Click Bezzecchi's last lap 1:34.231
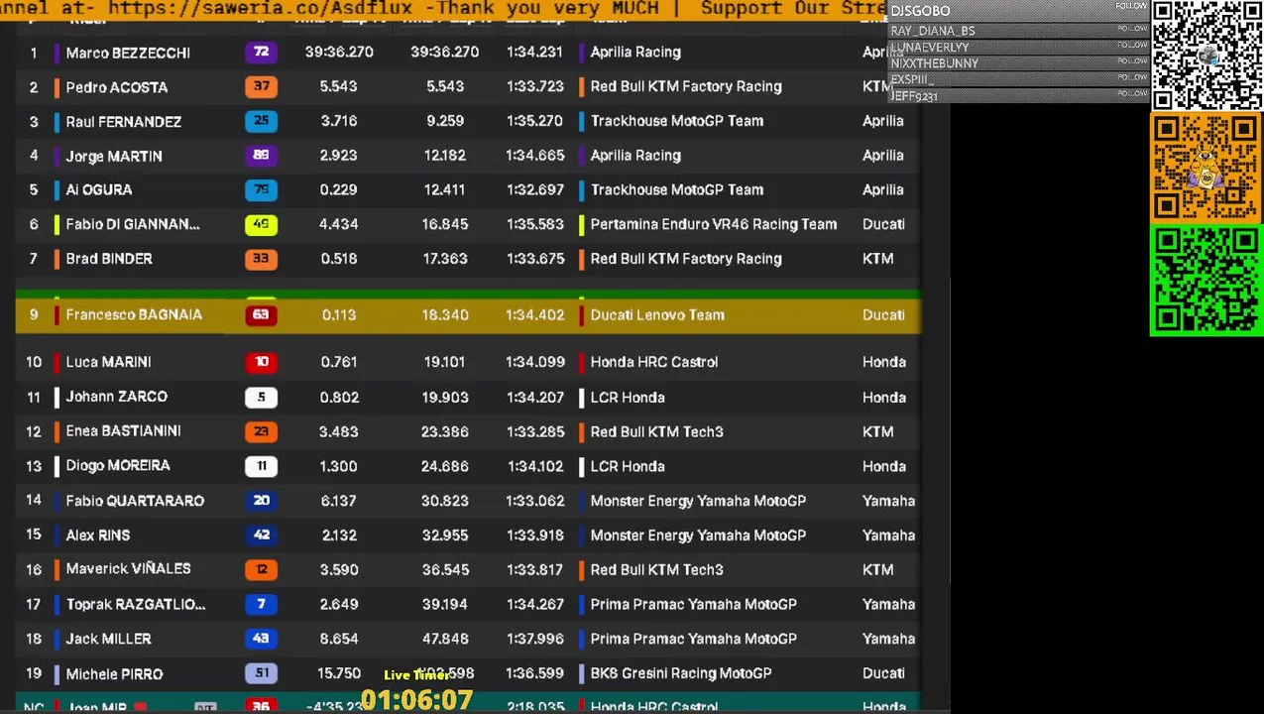This screenshot has height=714, width=1264. (x=535, y=53)
